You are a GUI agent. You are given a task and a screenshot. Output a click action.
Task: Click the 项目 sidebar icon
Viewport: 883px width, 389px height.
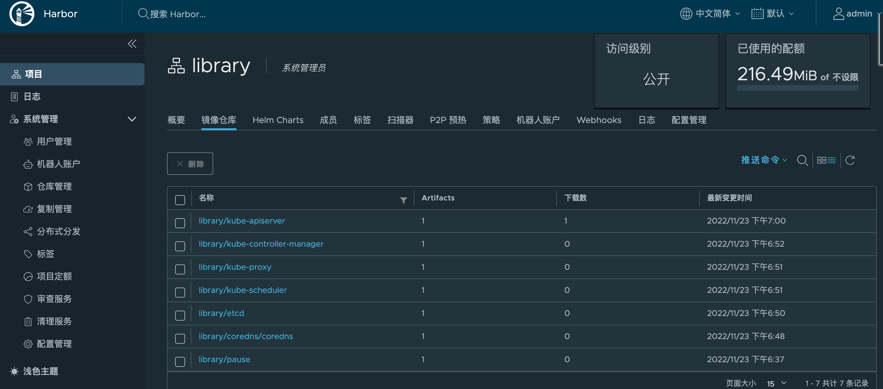pos(16,74)
